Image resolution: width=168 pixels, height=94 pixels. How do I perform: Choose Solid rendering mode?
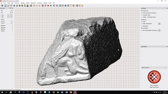coord(143,21)
